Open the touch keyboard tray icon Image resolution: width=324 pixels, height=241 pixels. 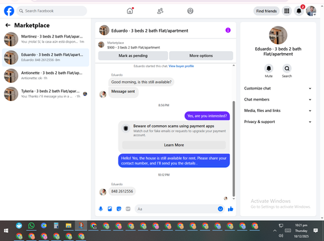[x=288, y=231]
